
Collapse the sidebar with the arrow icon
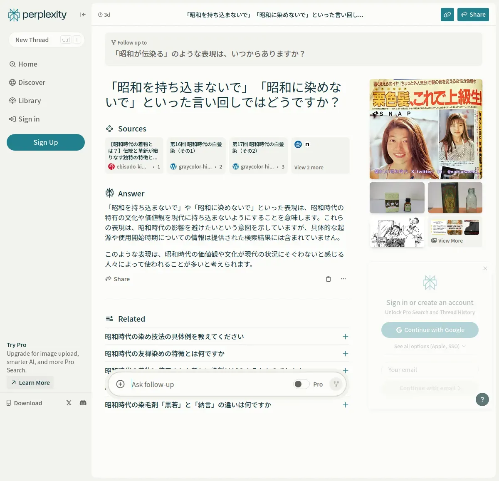click(83, 15)
